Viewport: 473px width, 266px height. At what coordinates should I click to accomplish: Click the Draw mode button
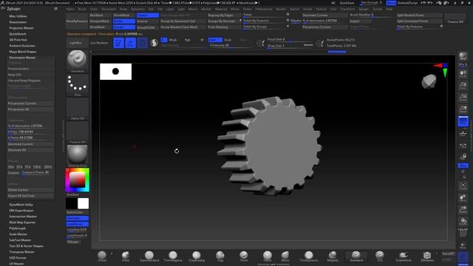pyautogui.click(x=130, y=43)
